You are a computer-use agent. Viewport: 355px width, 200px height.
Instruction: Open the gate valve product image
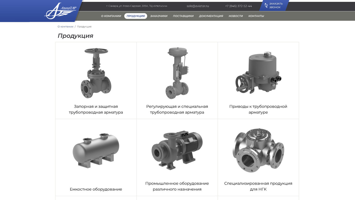96,73
